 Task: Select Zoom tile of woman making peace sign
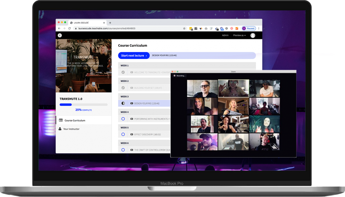tap(264, 124)
